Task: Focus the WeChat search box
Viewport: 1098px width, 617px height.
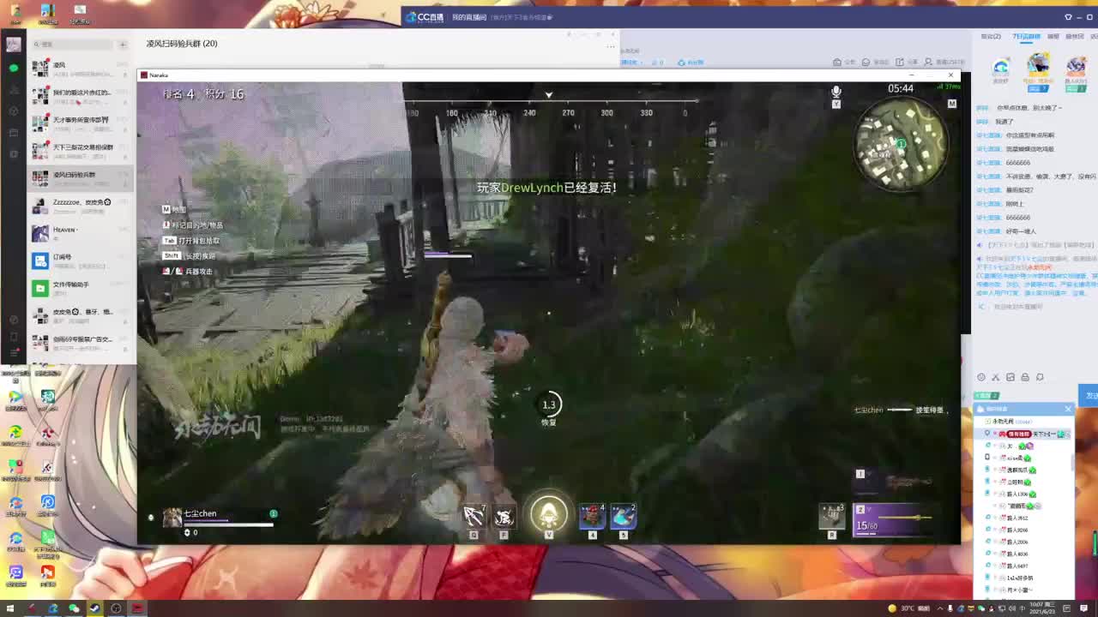Action: click(73, 44)
